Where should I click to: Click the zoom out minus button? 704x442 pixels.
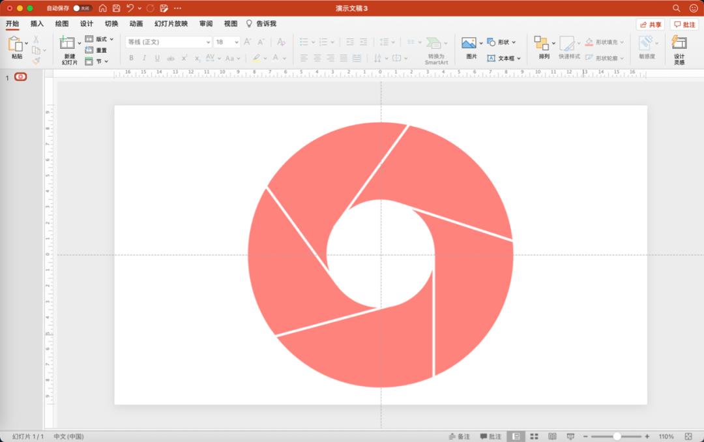[585, 436]
